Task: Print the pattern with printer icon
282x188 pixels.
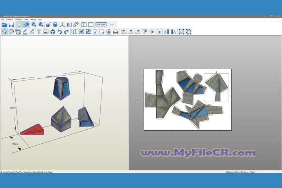Action: 116,32
